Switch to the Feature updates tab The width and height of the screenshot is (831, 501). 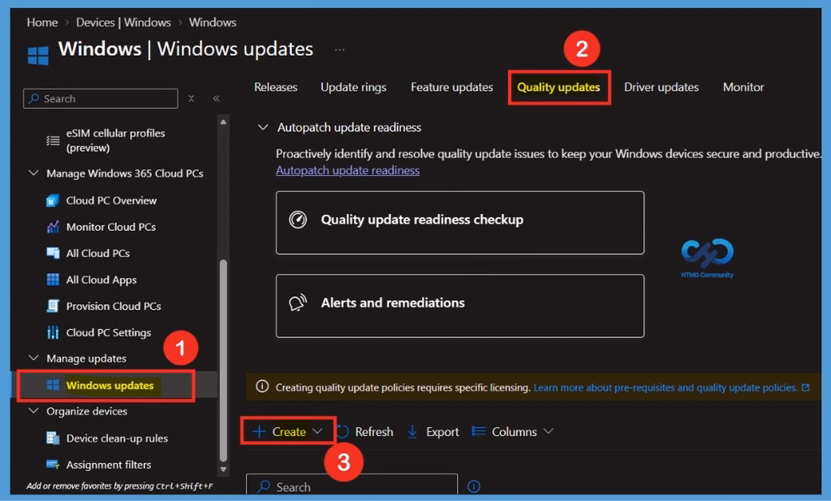pos(452,88)
